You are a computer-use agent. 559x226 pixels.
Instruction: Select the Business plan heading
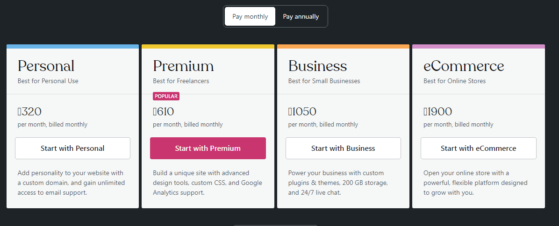[317, 66]
